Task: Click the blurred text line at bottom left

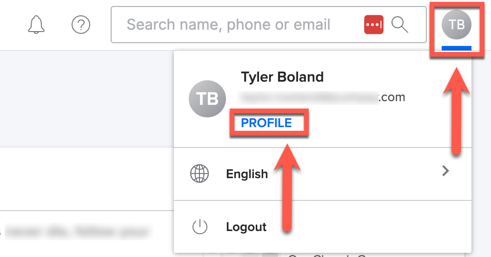Action: 76,232
